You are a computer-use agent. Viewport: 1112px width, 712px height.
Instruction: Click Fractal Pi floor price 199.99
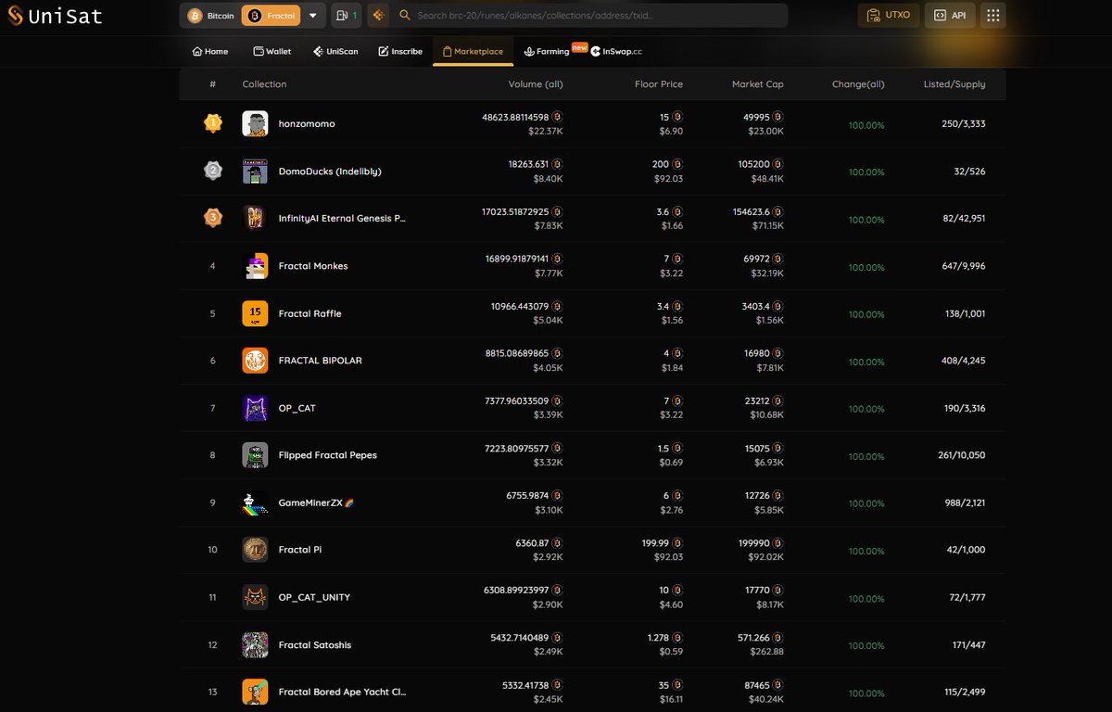tap(653, 543)
